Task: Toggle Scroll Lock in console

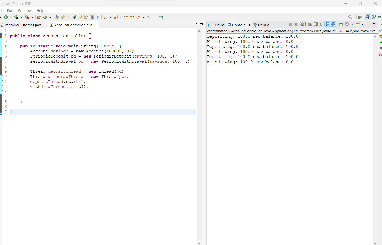Action: pos(315,24)
